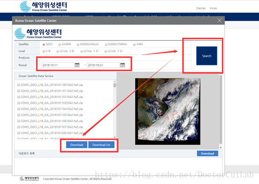Check the file ending 20181011051642.he5.zip
The width and height of the screenshot is (259, 184).
[x=19, y=115]
